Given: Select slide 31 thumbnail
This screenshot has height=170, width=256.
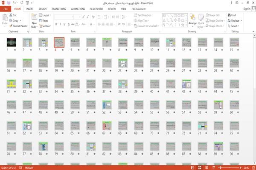Looking at the screenshot, I should pyautogui.click(x=12, y=84).
